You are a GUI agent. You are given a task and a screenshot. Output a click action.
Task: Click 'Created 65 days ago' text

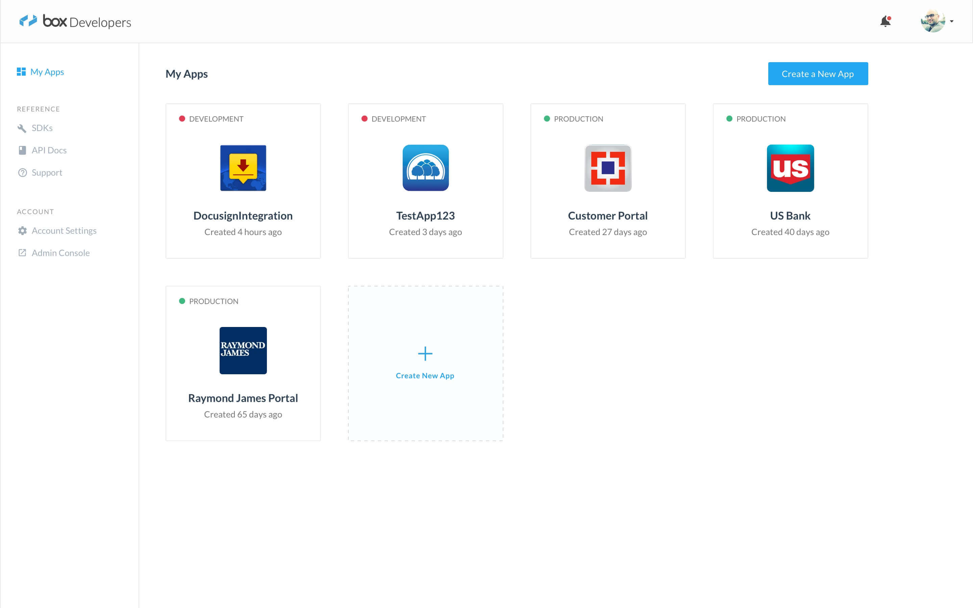[243, 414]
